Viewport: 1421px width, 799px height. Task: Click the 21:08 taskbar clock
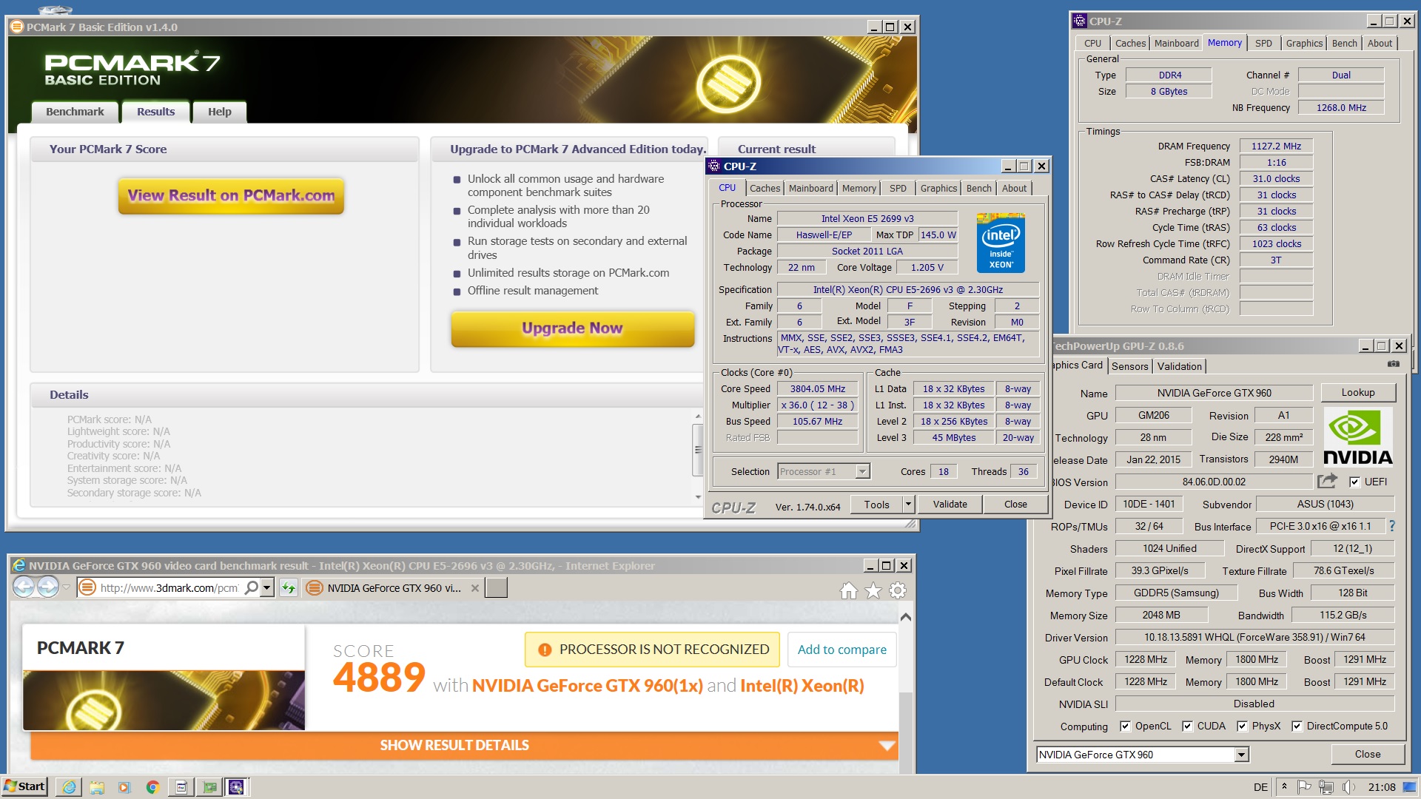1382,787
